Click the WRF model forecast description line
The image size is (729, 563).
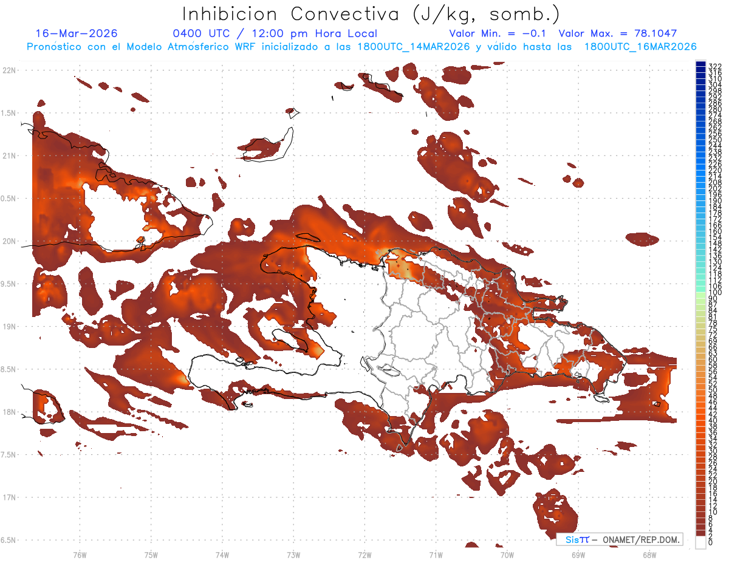click(x=362, y=47)
